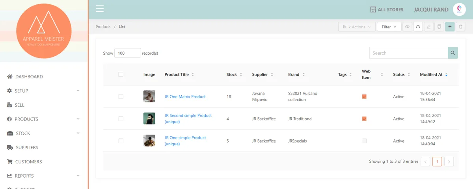Sort by Tags column arrows

(350, 74)
